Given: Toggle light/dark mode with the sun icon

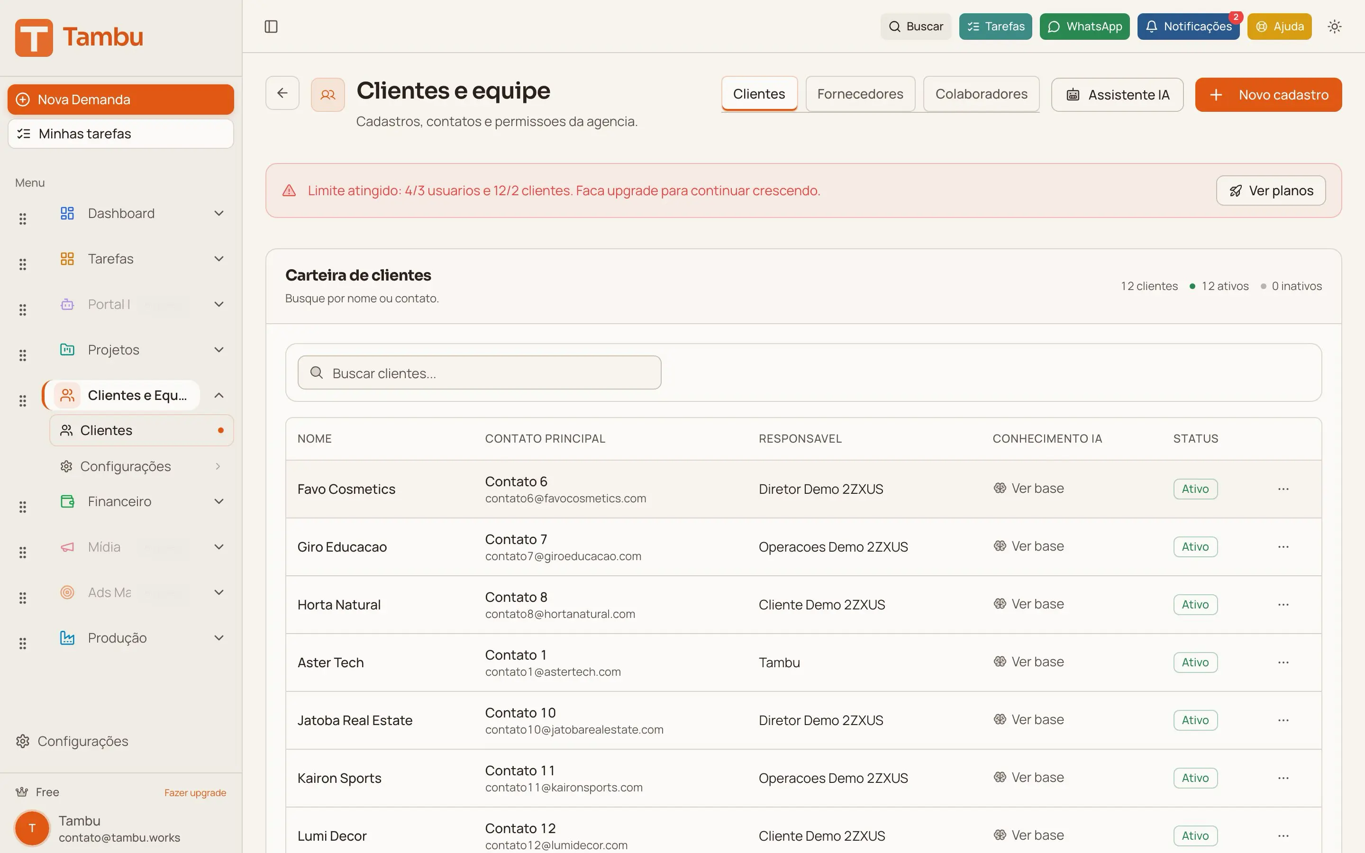Looking at the screenshot, I should point(1335,26).
